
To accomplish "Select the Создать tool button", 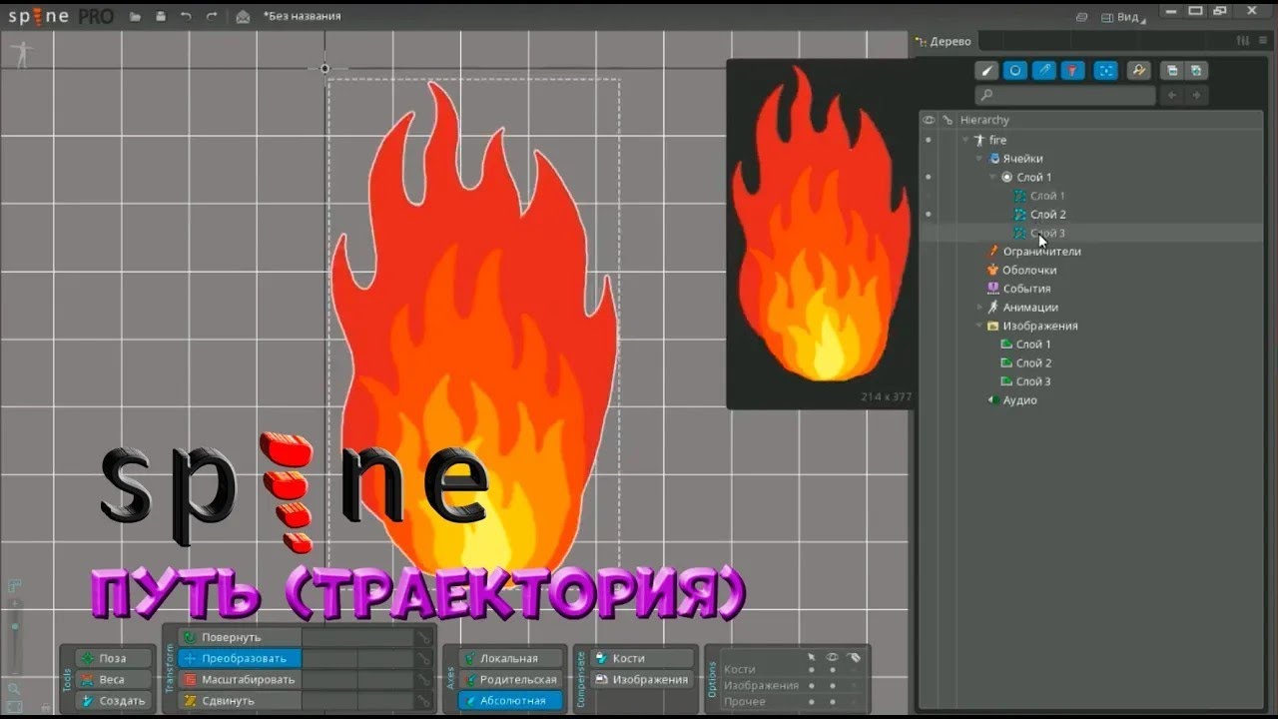I will pyautogui.click(x=114, y=701).
